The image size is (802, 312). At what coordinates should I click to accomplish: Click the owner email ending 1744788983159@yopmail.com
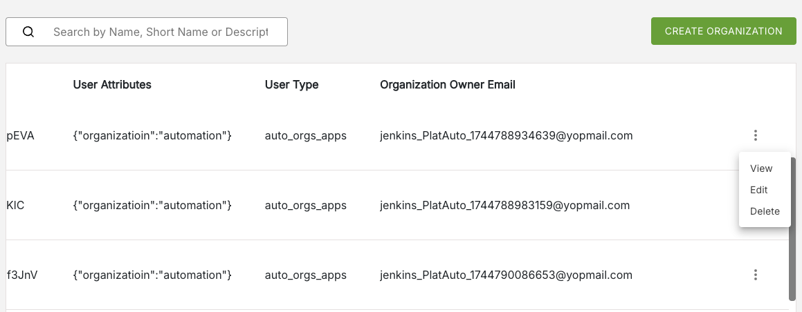tap(504, 205)
